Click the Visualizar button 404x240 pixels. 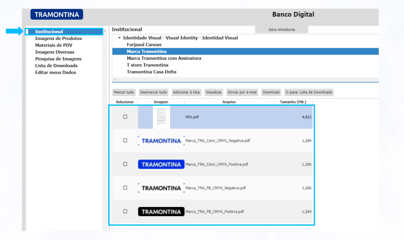click(214, 92)
